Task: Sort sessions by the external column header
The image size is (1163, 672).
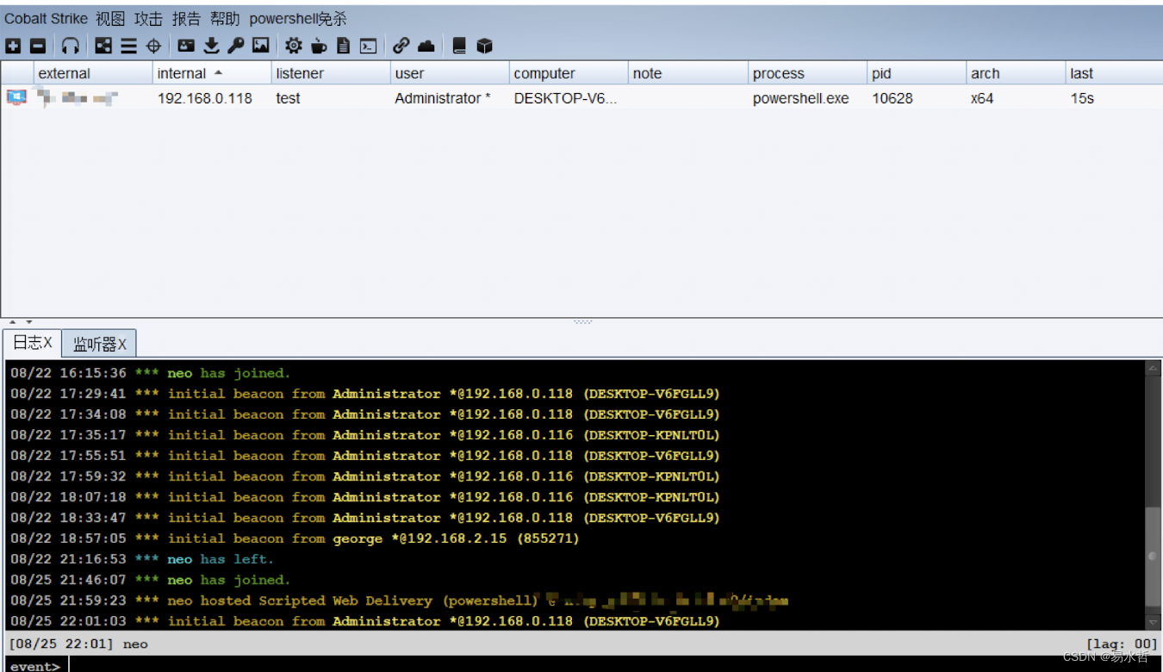Action: pos(93,73)
